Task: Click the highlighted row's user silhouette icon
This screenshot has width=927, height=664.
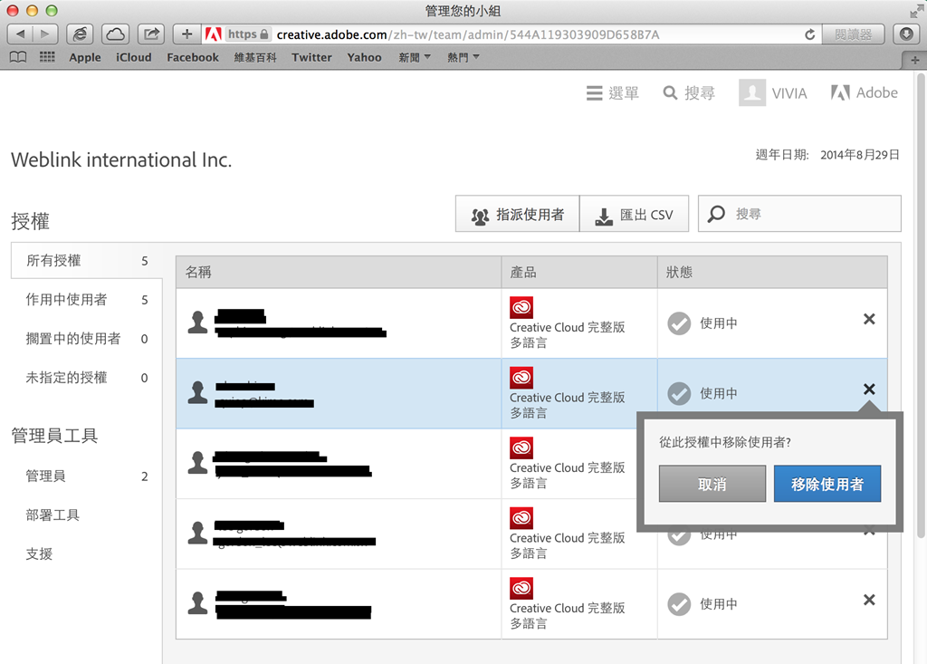Action: click(x=197, y=392)
